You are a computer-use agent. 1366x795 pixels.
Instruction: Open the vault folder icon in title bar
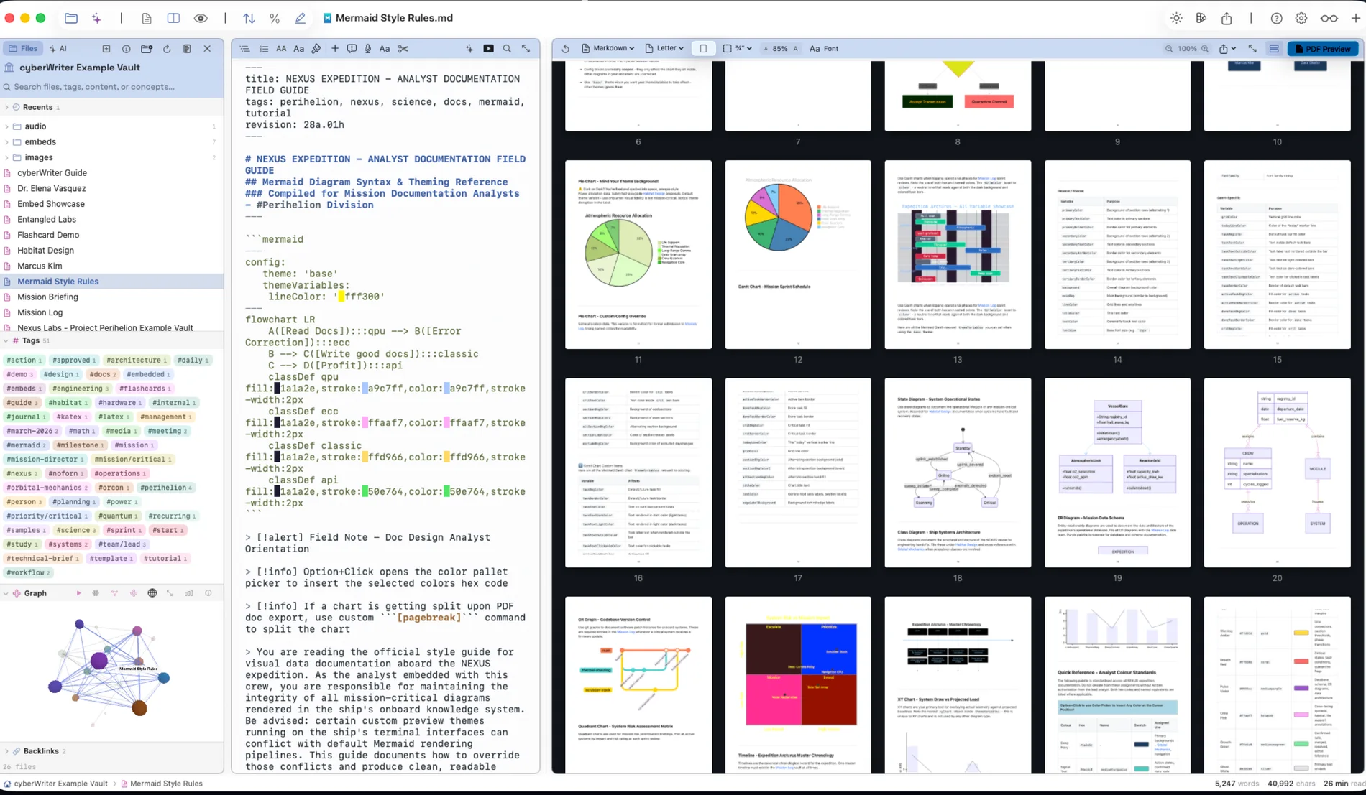click(70, 18)
